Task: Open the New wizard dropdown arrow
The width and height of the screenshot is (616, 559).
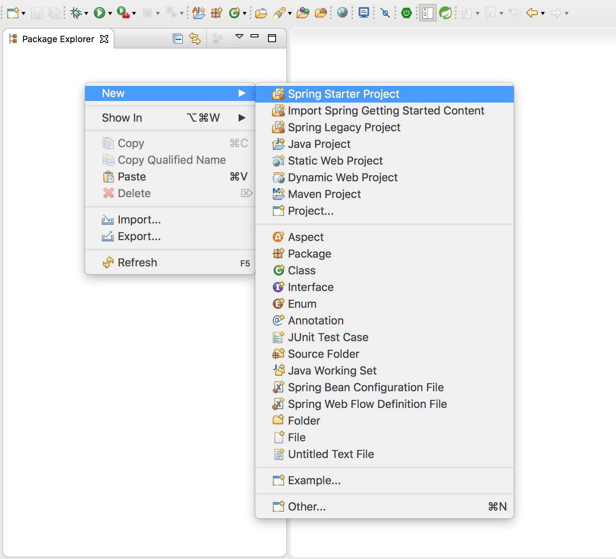Action: click(x=23, y=14)
